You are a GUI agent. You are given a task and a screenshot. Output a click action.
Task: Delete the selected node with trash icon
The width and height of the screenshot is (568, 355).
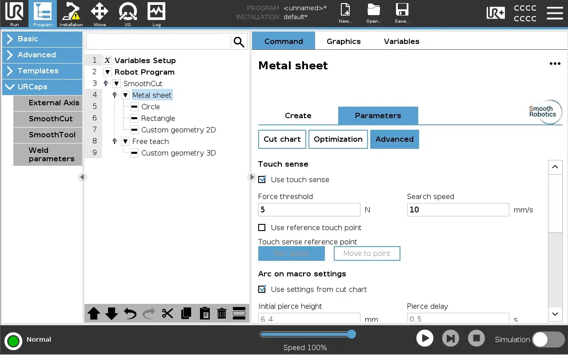tap(222, 313)
